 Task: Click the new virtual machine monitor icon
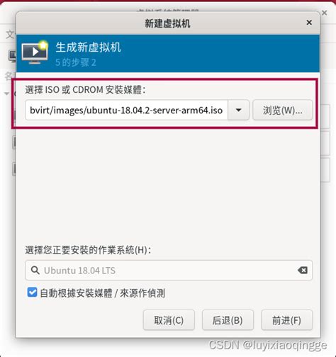pos(35,52)
